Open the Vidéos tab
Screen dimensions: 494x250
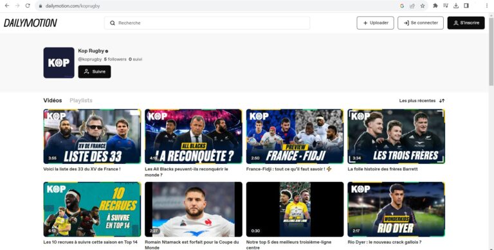pyautogui.click(x=53, y=100)
